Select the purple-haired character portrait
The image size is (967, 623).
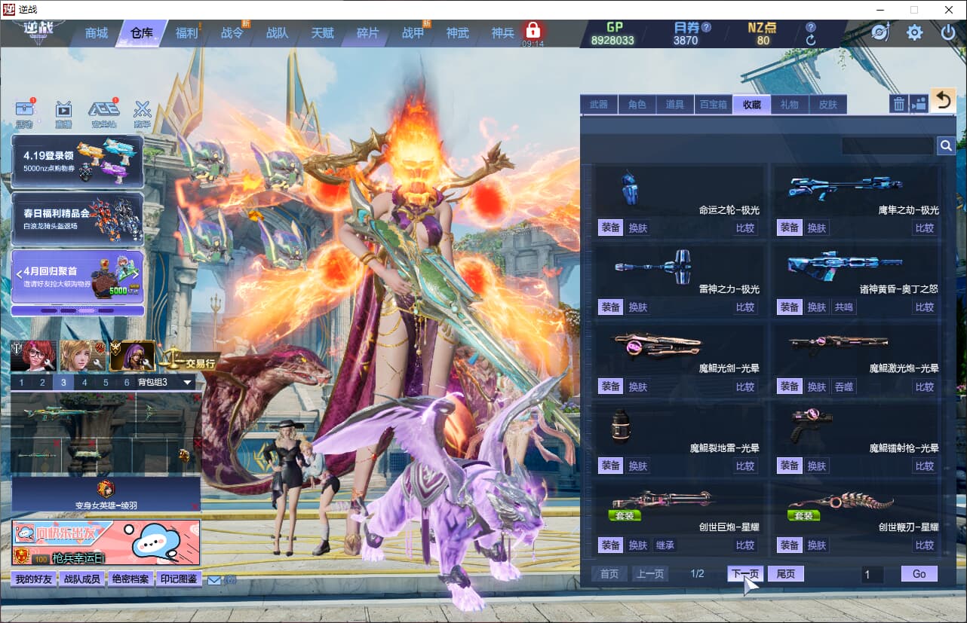pos(133,356)
